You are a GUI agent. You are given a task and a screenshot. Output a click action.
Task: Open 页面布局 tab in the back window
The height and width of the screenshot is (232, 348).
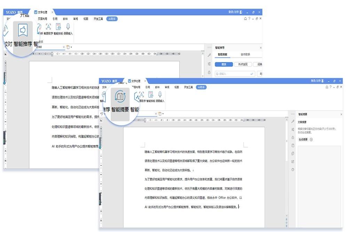(42, 19)
